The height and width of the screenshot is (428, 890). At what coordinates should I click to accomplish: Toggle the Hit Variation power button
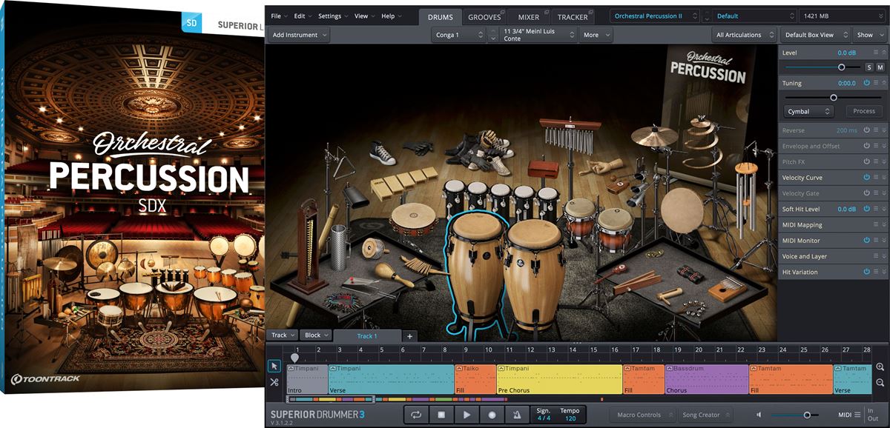[x=866, y=272]
